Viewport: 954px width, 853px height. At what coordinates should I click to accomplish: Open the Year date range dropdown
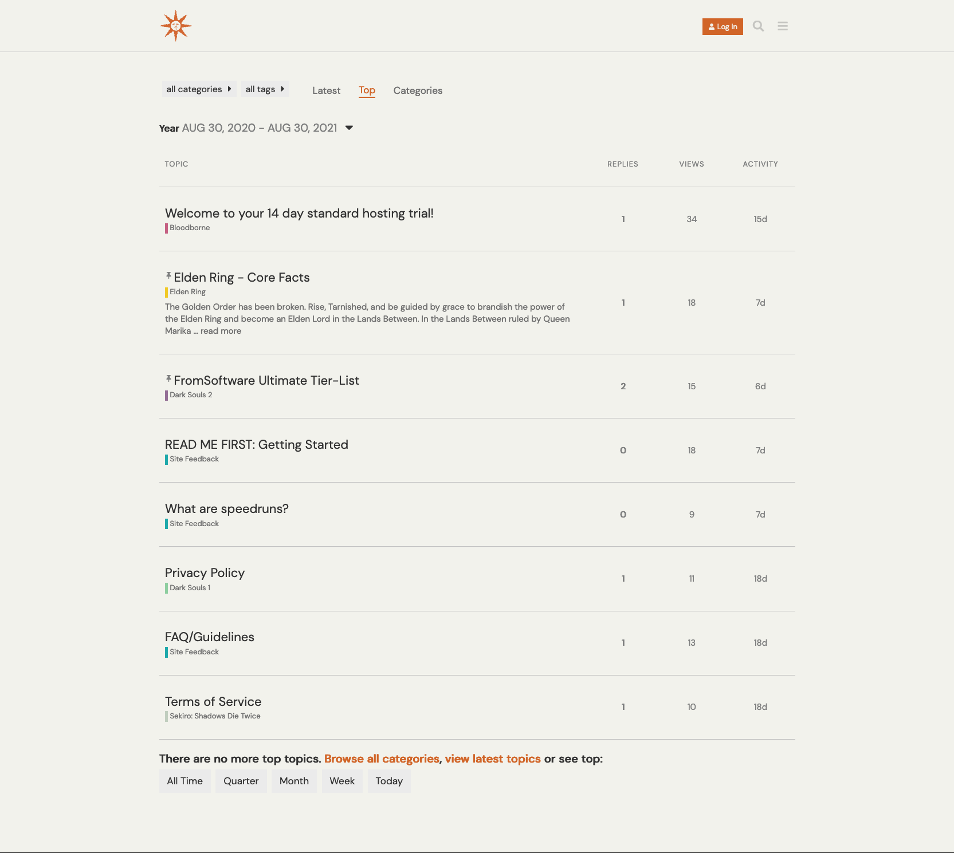349,128
